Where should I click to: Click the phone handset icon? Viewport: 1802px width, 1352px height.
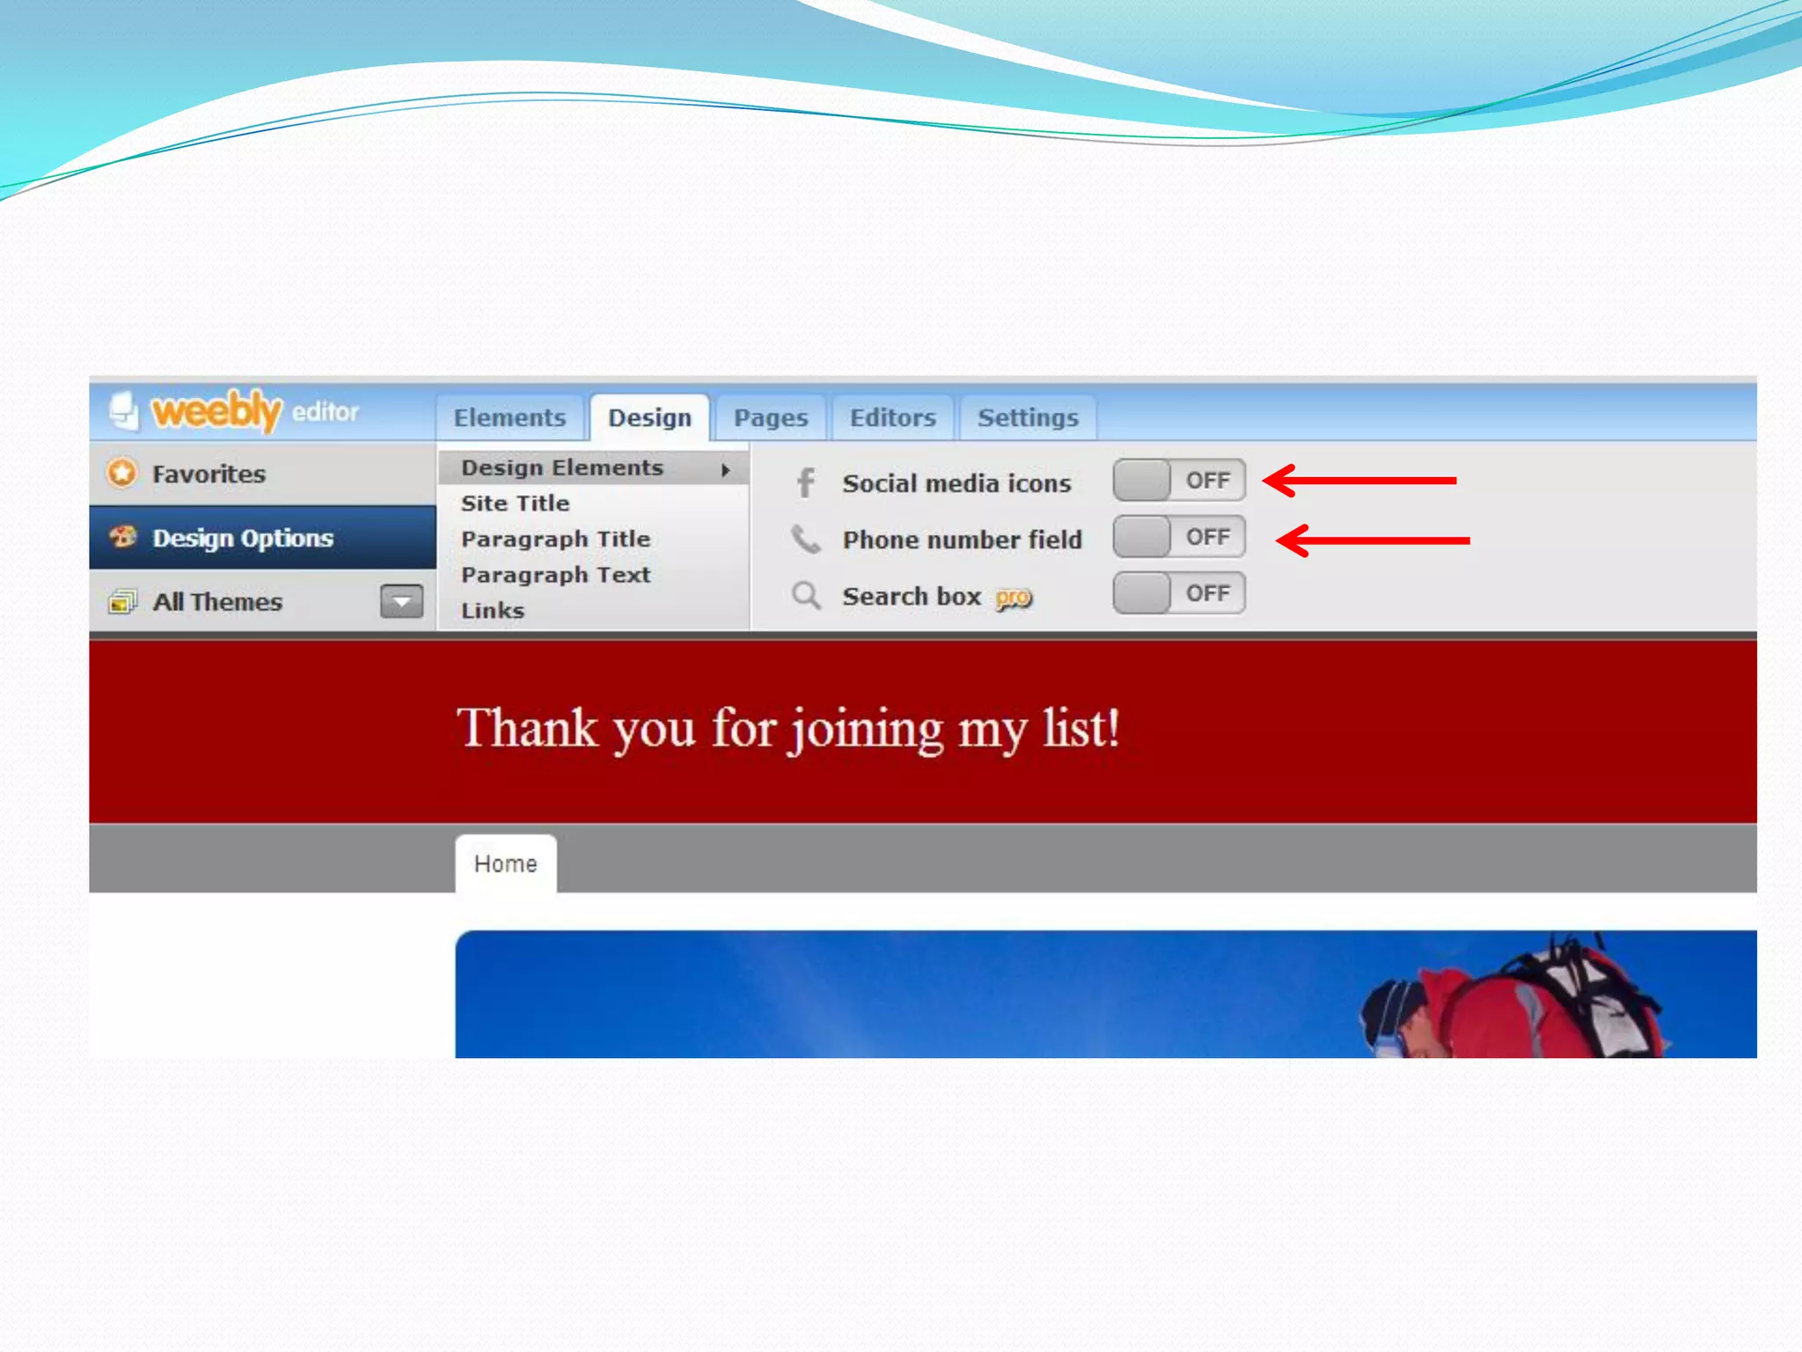pos(805,539)
